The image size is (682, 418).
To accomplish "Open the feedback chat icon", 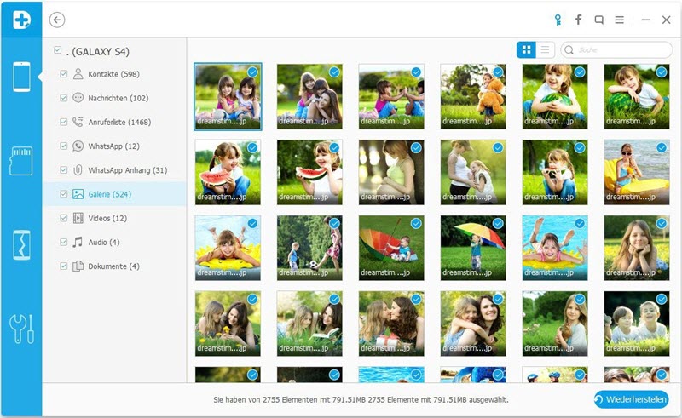I will click(599, 20).
